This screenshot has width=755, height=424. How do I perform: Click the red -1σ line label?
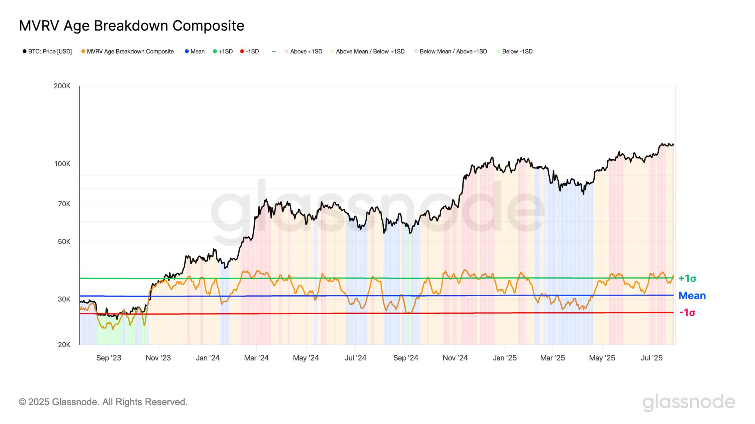687,313
